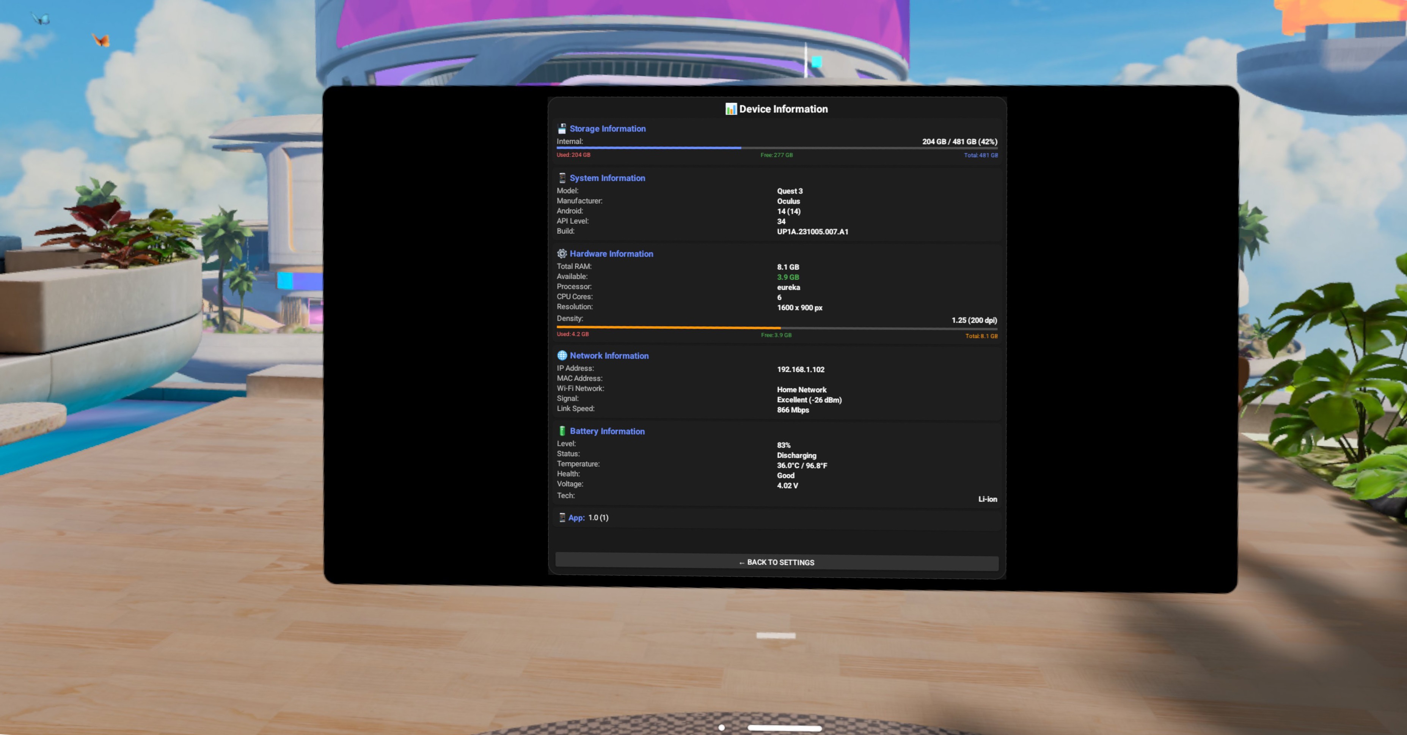Viewport: 1407px width, 735px height.
Task: Click the '1.25 (200 dpi)' density value
Action: coord(974,320)
